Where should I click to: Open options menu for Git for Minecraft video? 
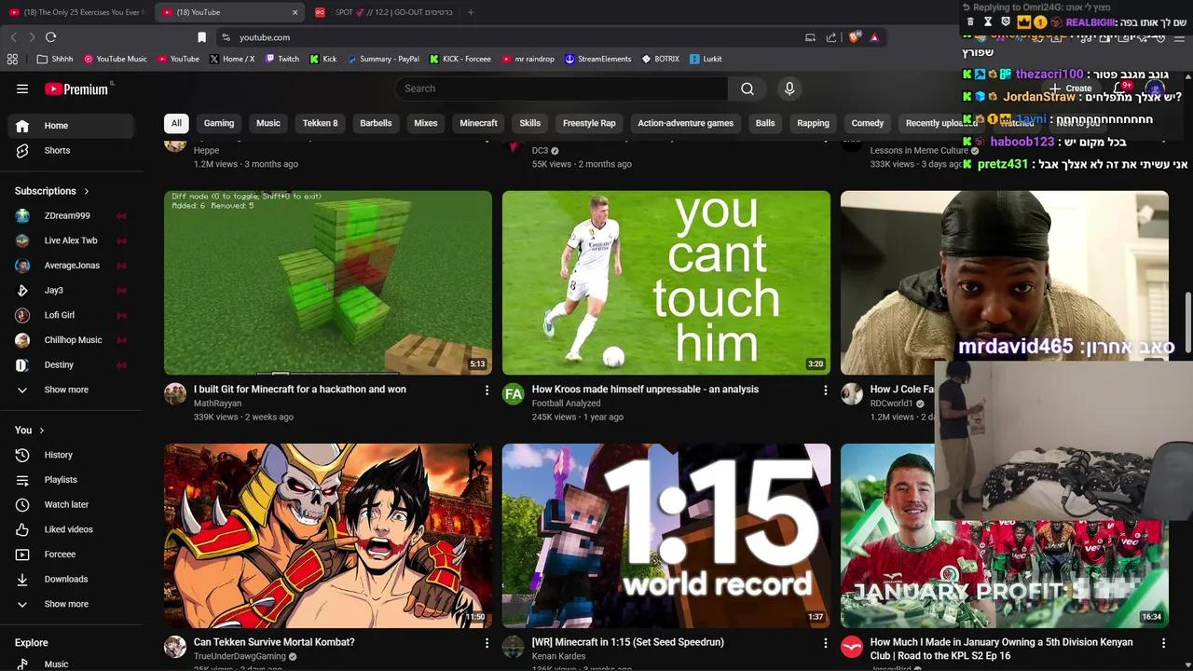[487, 390]
